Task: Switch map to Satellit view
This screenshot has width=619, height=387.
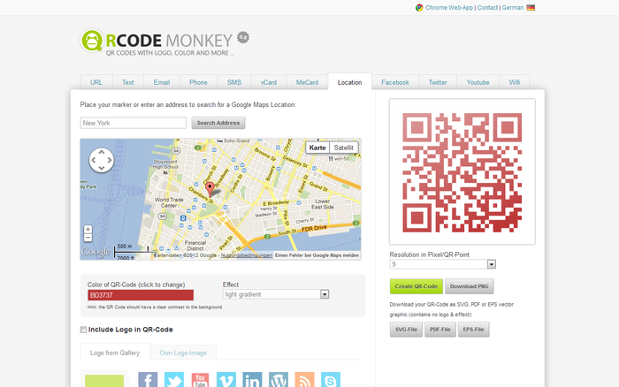Action: 343,148
